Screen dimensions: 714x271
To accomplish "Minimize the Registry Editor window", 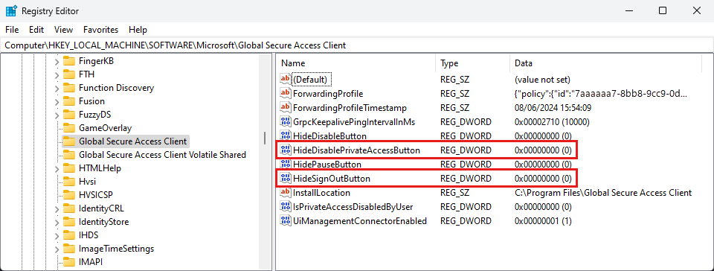I will pyautogui.click(x=629, y=10).
